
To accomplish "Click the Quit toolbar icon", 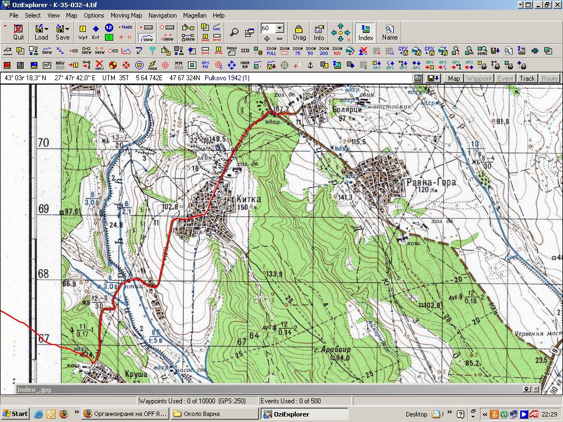I will pos(19,32).
